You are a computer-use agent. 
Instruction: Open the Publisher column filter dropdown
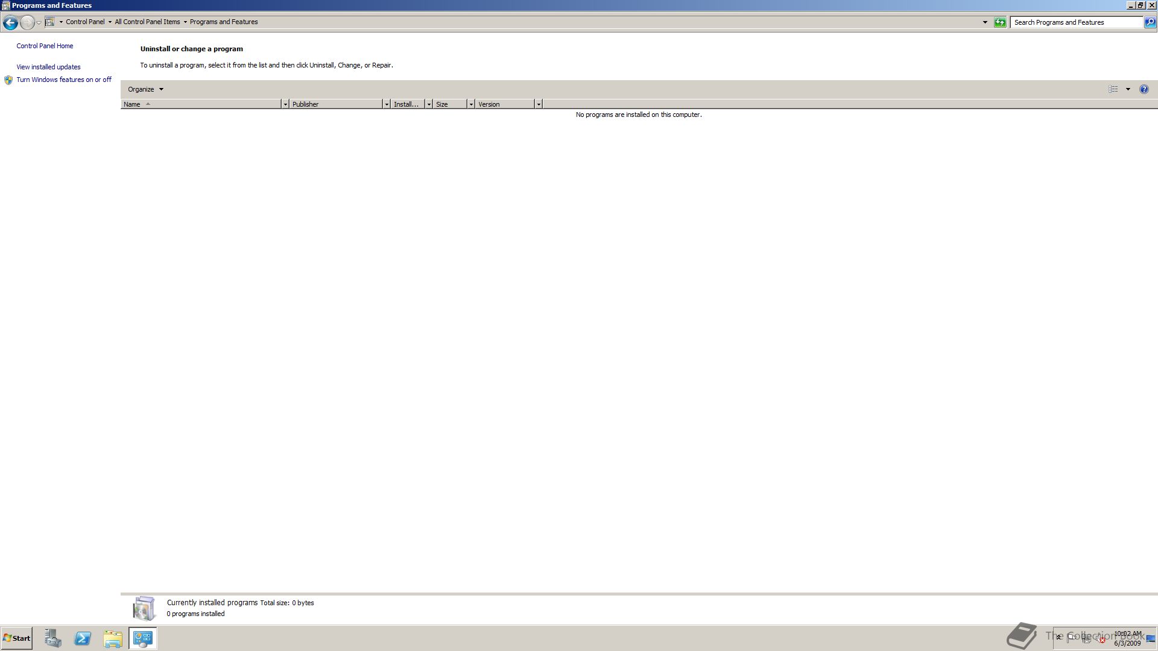click(387, 104)
